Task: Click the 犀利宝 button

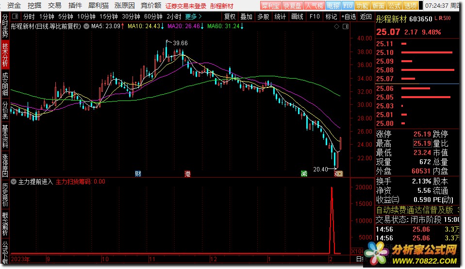Action: 270,6
